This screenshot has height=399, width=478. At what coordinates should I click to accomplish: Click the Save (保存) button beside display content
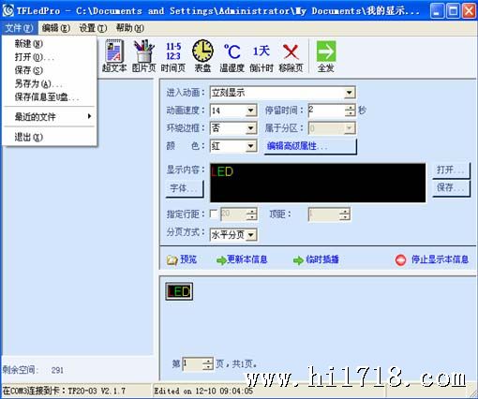[x=451, y=187]
